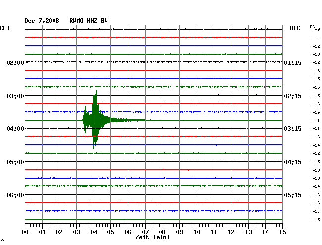Click the date label Dec 7,2008
This screenshot has height=245, width=322.
(x=42, y=21)
